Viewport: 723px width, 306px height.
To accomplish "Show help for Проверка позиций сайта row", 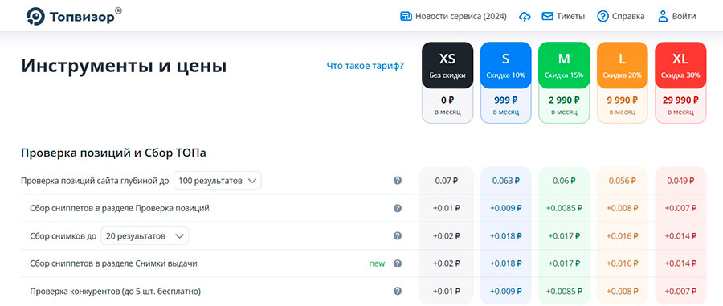I will 398,181.
